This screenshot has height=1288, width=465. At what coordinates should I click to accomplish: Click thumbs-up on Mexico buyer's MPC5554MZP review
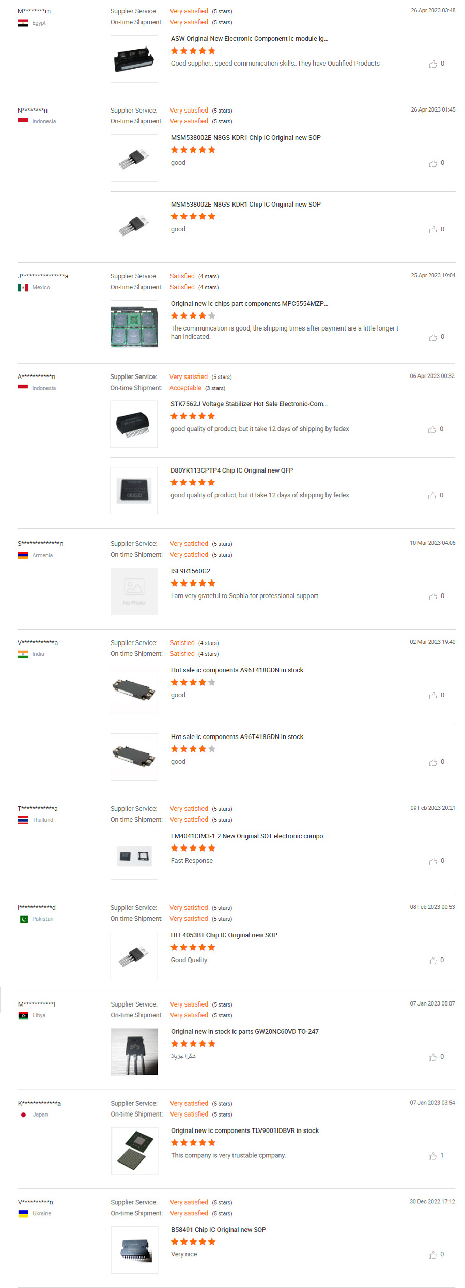point(432,337)
